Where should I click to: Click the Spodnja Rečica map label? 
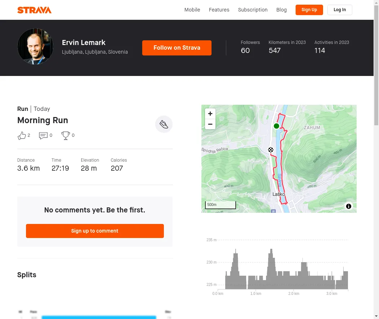[x=215, y=150]
